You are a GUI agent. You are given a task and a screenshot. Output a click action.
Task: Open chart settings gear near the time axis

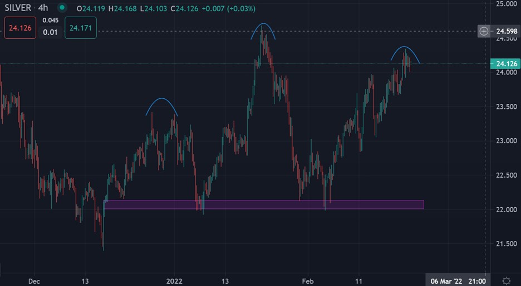506,281
